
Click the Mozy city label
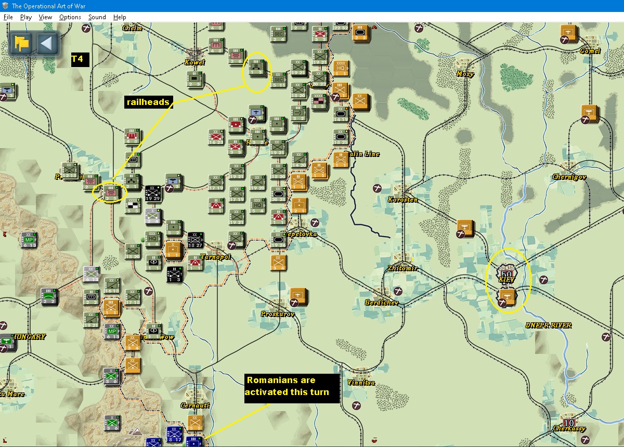(x=465, y=74)
